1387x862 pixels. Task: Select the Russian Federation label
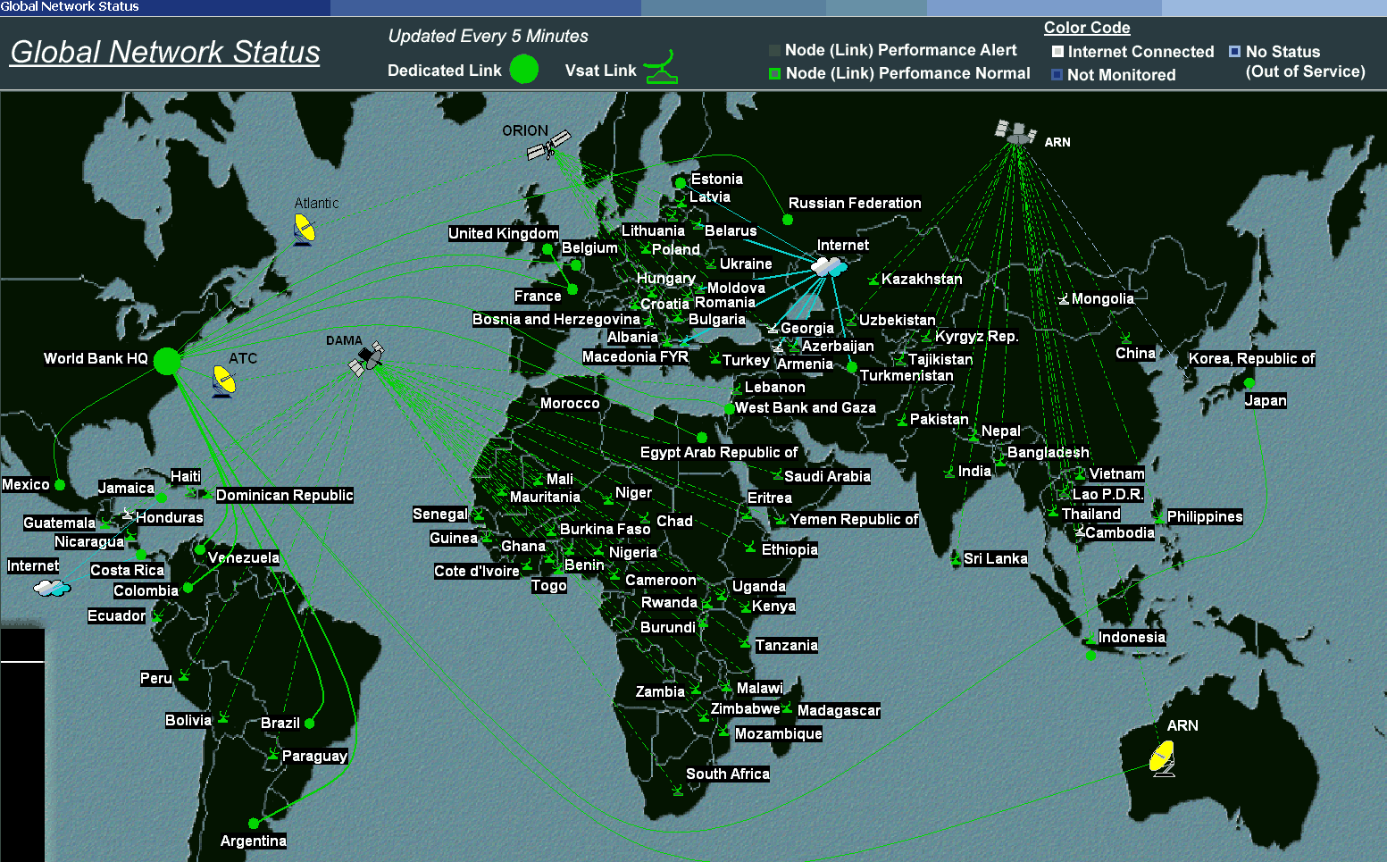[x=855, y=203]
